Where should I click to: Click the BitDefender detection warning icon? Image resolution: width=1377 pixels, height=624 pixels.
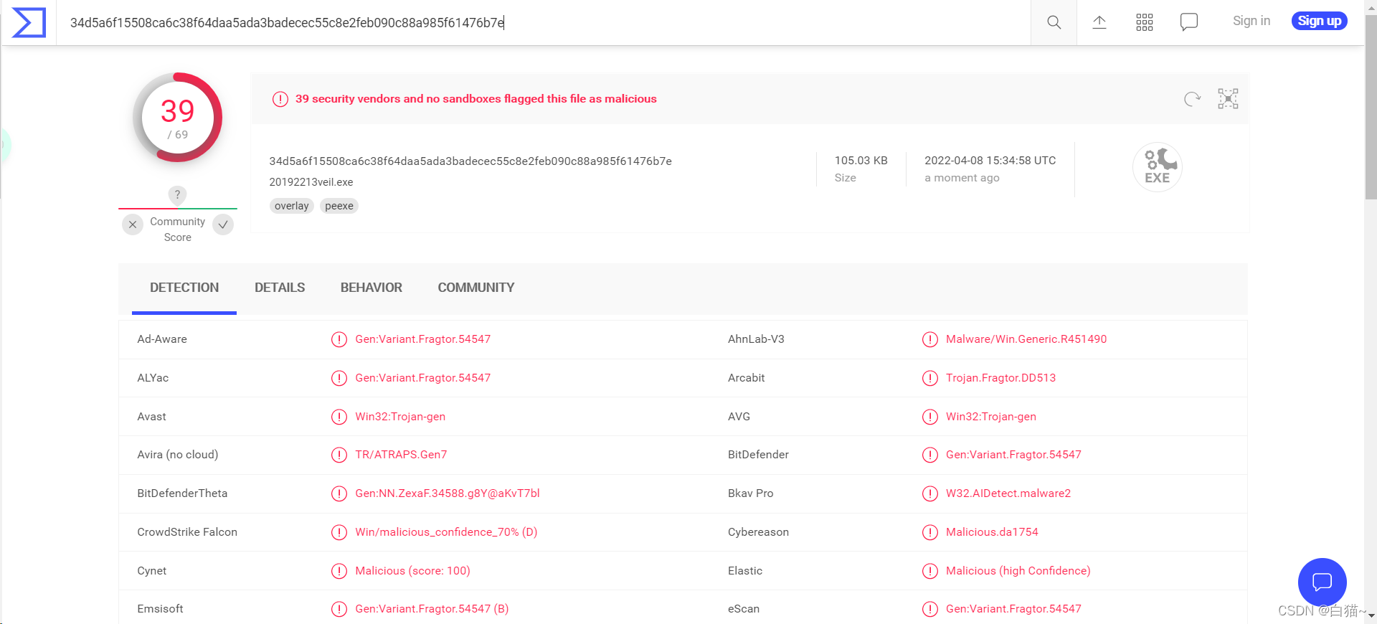930,455
